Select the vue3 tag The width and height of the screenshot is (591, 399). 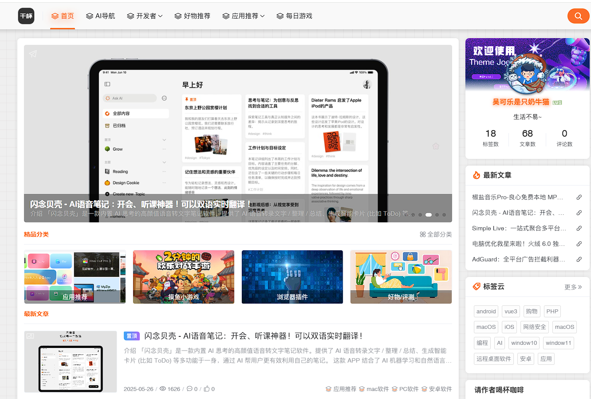pos(511,312)
